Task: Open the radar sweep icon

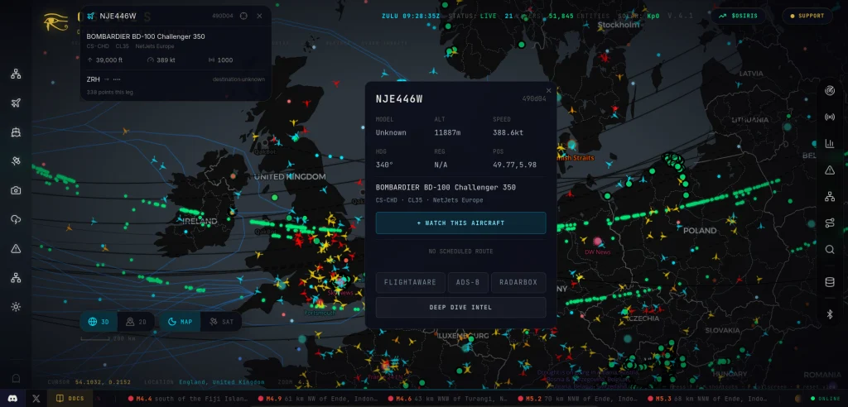Action: pos(830,90)
